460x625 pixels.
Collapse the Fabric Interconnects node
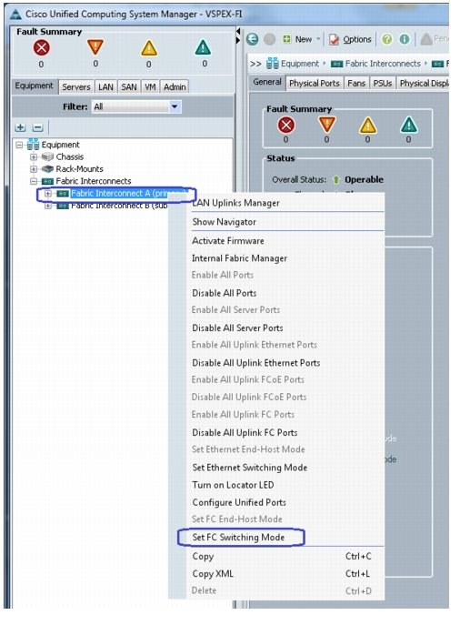click(34, 181)
